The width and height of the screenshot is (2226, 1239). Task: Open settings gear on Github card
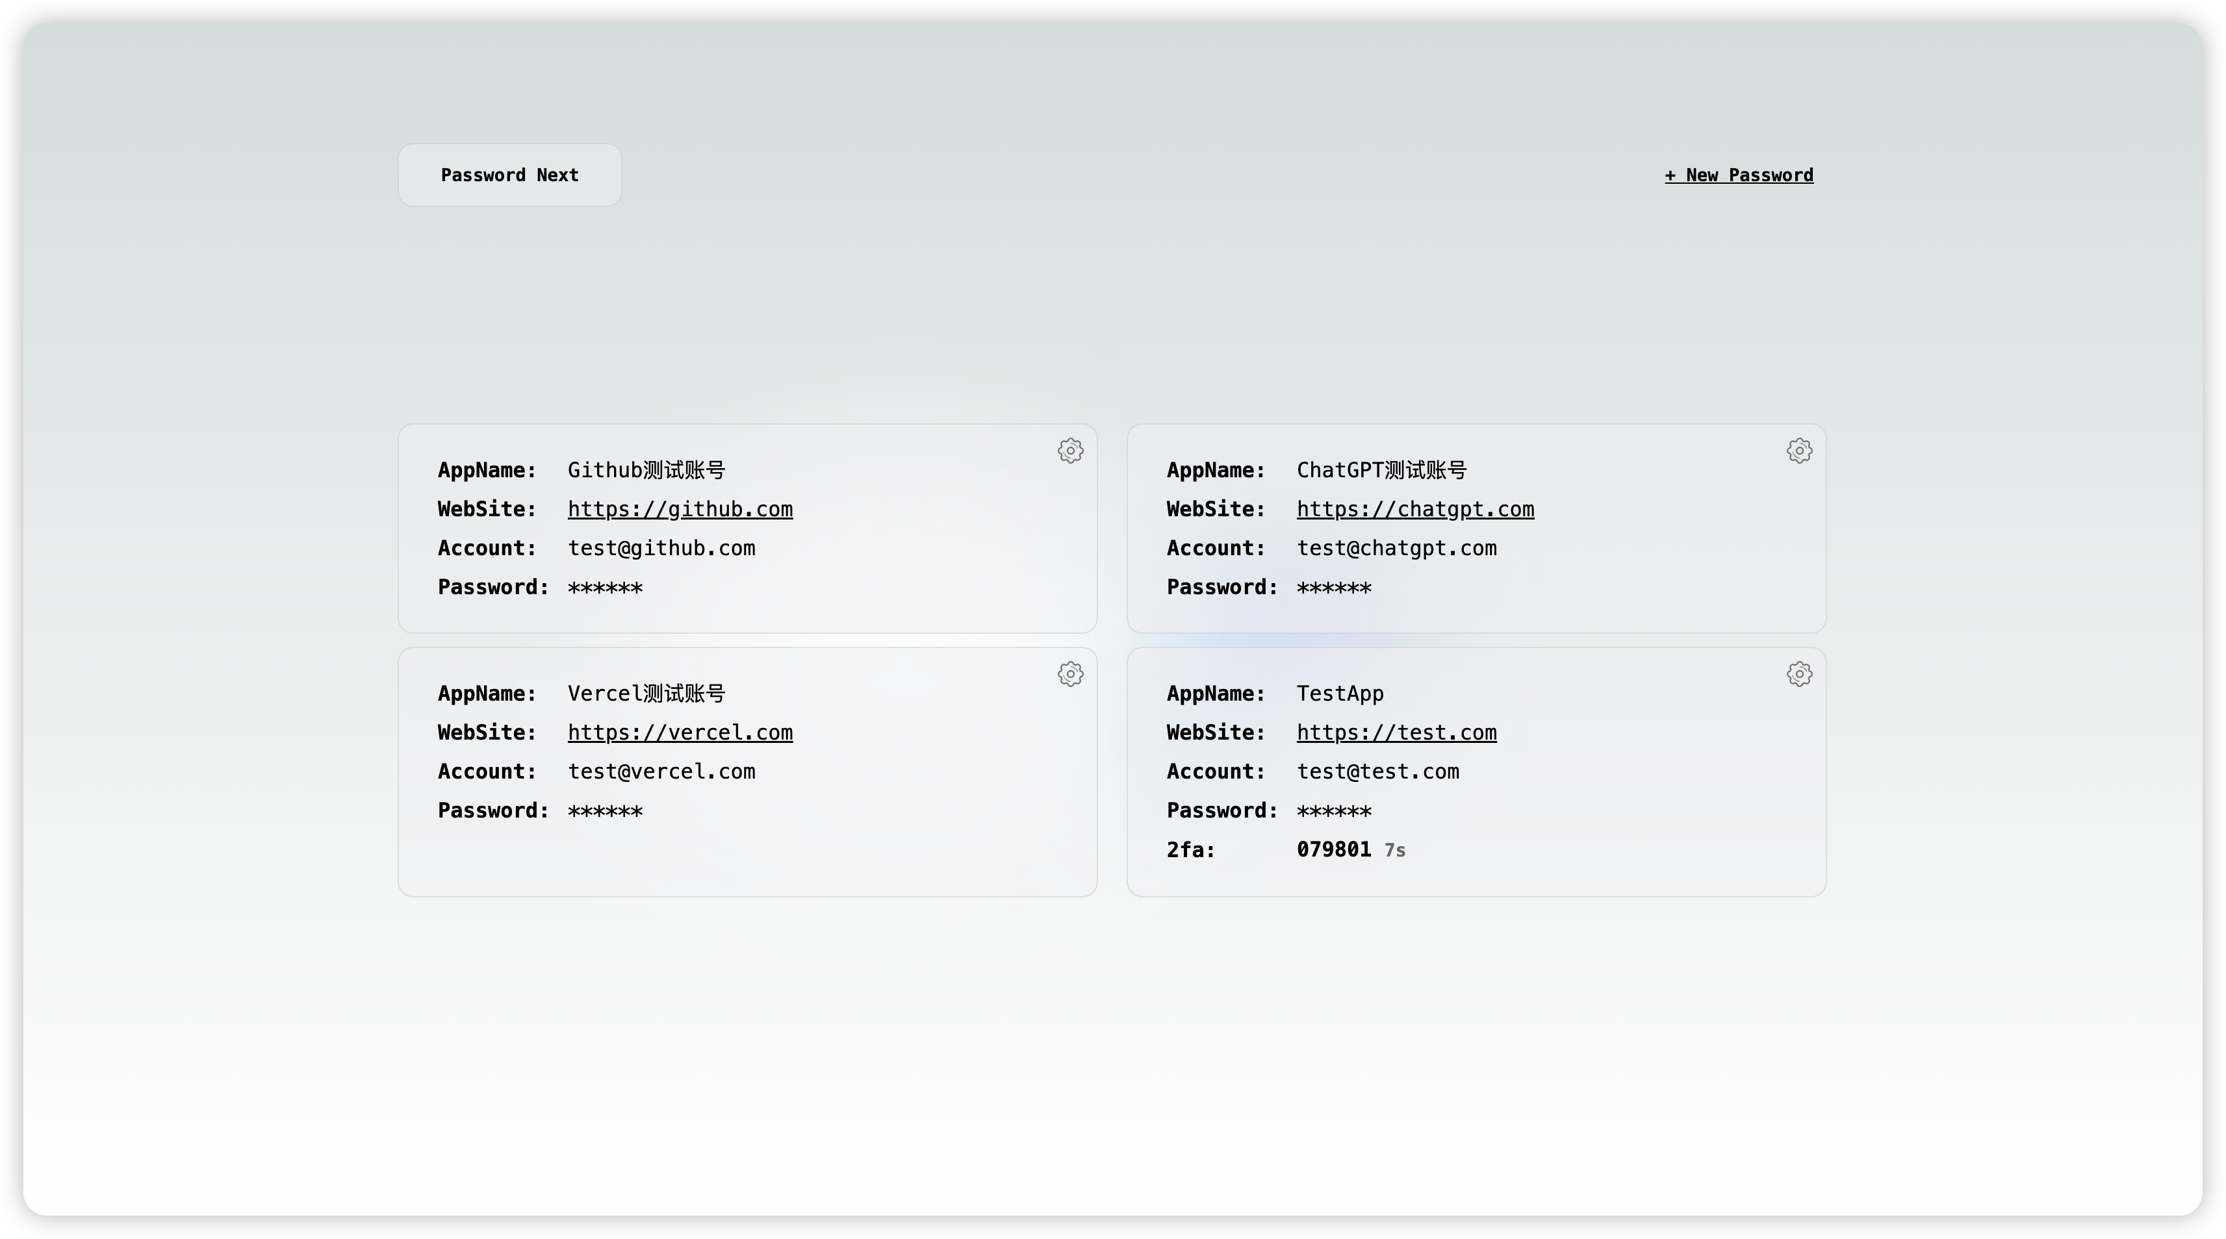[1070, 451]
